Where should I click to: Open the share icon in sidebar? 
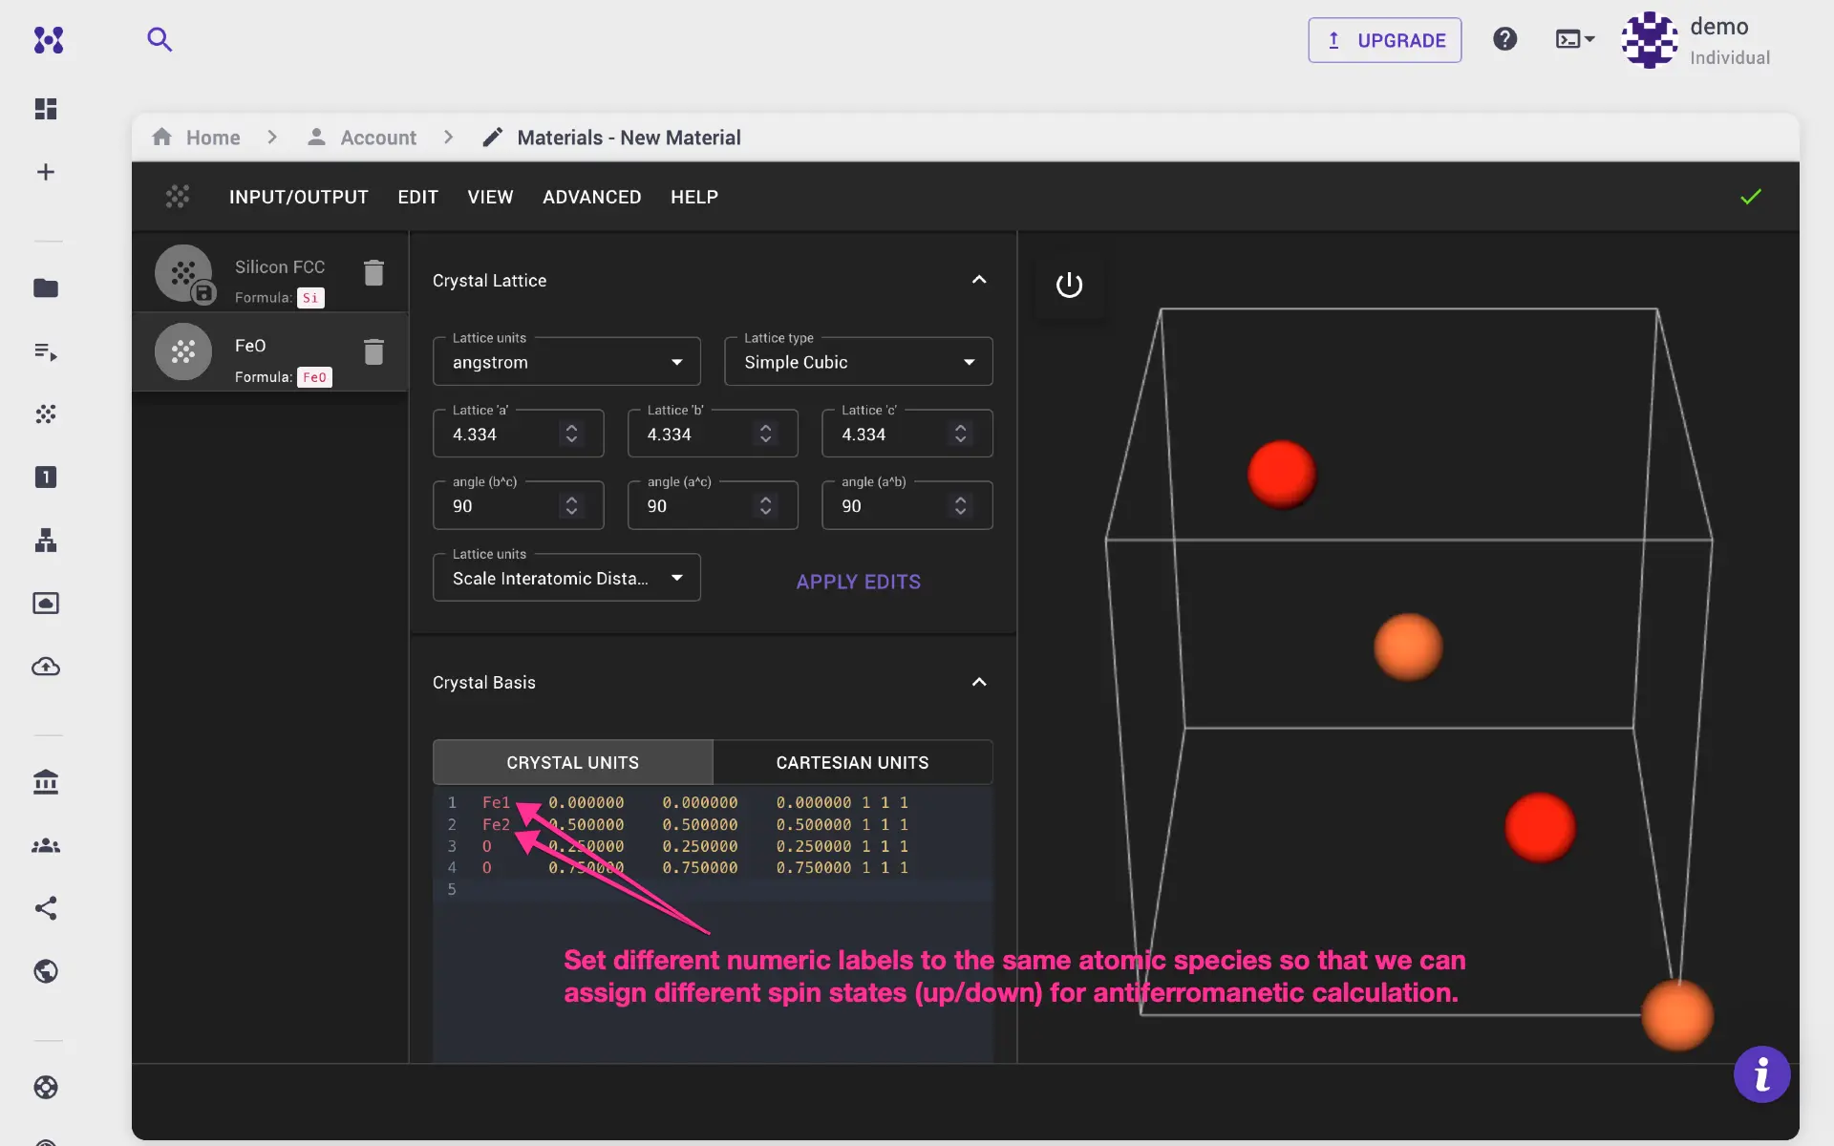tap(46, 908)
